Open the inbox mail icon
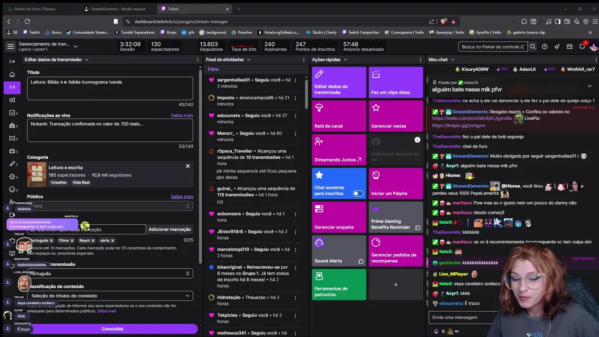 pos(570,46)
